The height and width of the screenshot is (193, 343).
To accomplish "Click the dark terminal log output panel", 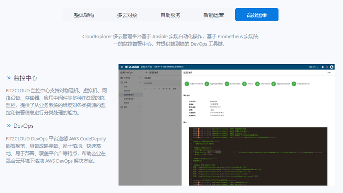I will click(x=258, y=156).
